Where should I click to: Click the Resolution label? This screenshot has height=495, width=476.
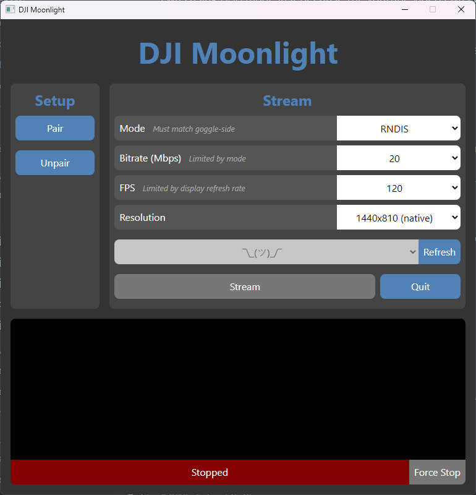coord(142,218)
